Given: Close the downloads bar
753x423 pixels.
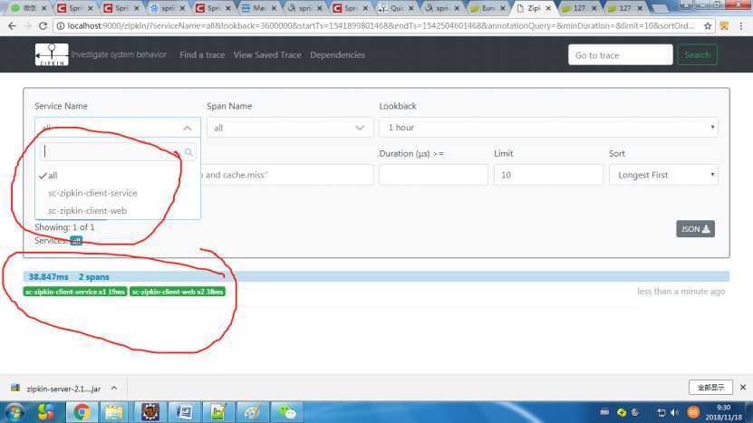Looking at the screenshot, I should coord(743,387).
